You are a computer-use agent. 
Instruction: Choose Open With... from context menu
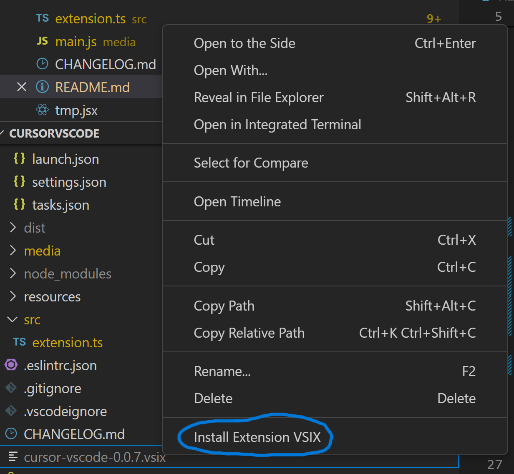tap(335, 70)
